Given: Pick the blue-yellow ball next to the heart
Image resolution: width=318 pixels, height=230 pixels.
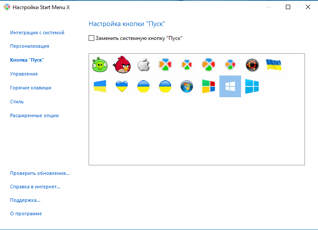Looking at the screenshot, I should [x=143, y=86].
